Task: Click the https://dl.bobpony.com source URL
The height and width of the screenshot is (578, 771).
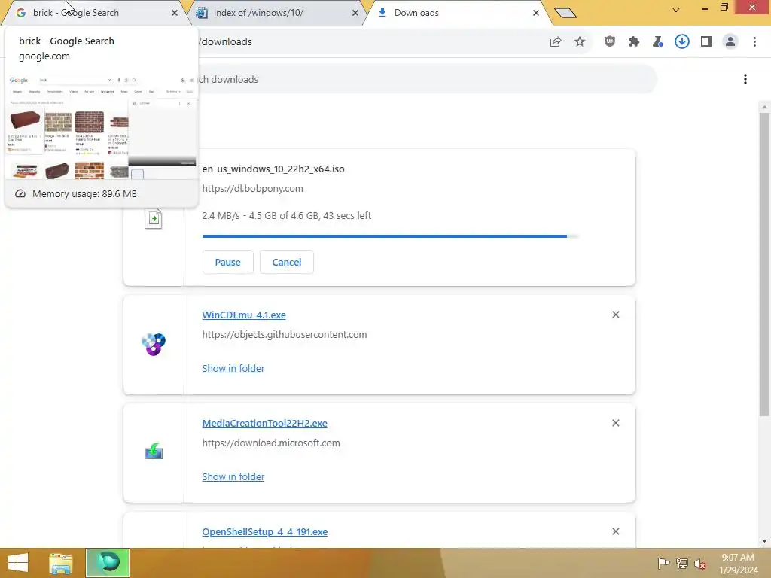Action: pyautogui.click(x=253, y=189)
